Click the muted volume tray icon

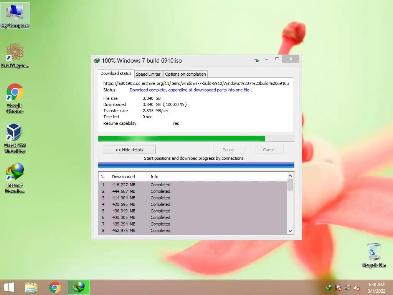(x=357, y=287)
